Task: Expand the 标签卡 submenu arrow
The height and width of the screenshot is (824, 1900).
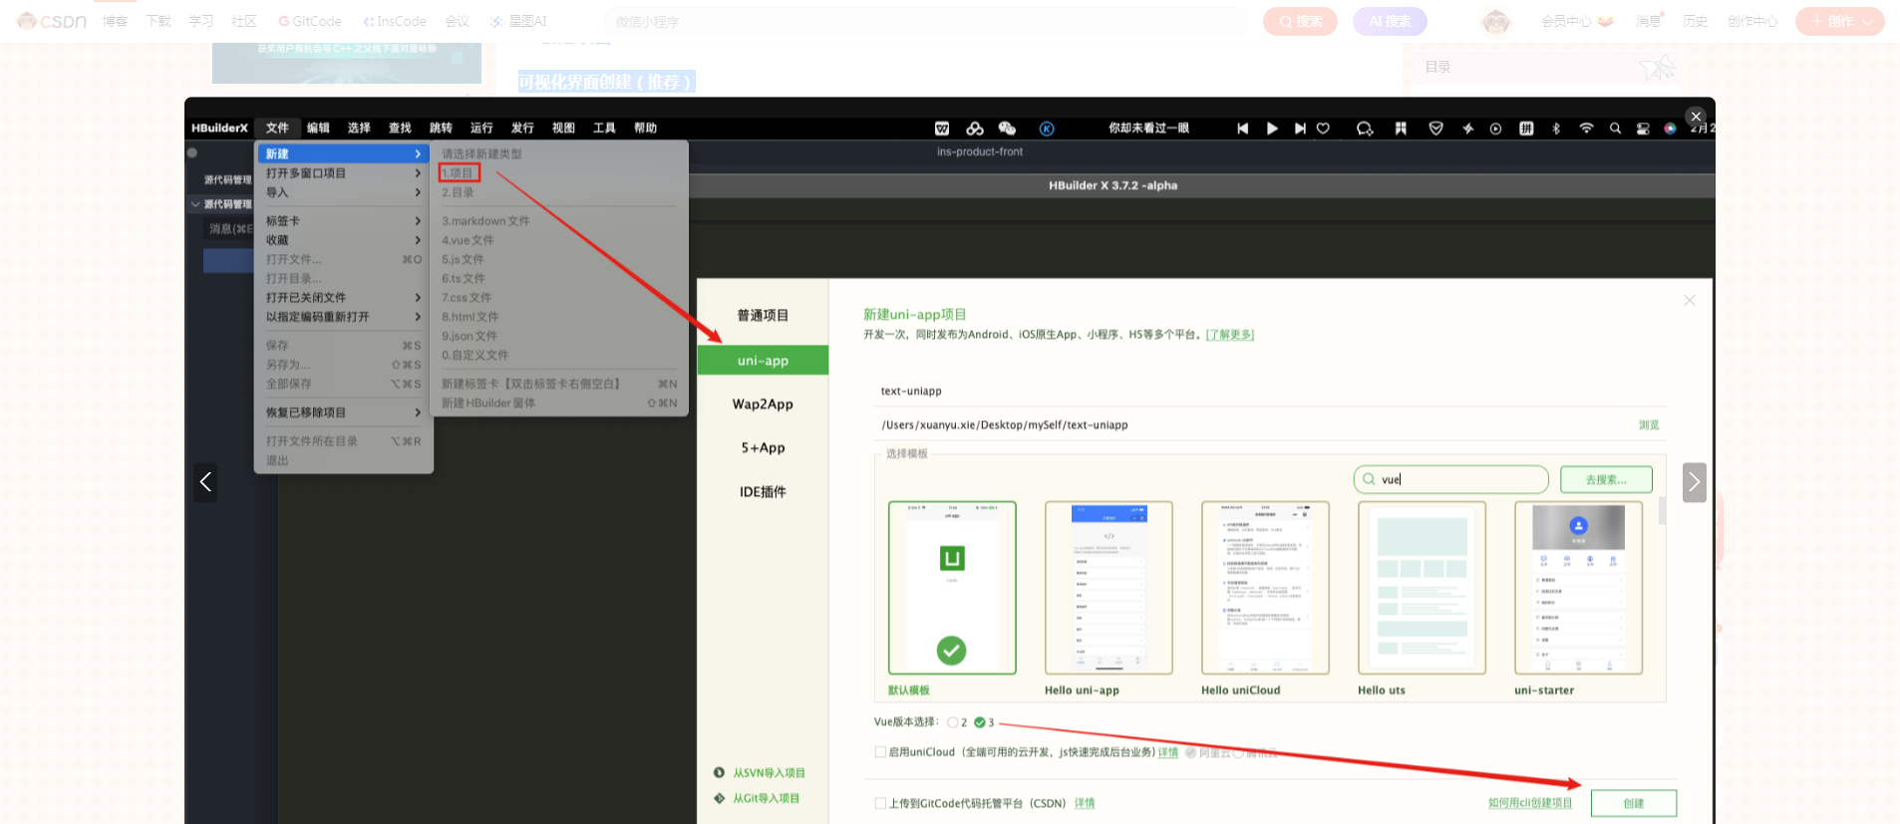Action: pos(418,221)
